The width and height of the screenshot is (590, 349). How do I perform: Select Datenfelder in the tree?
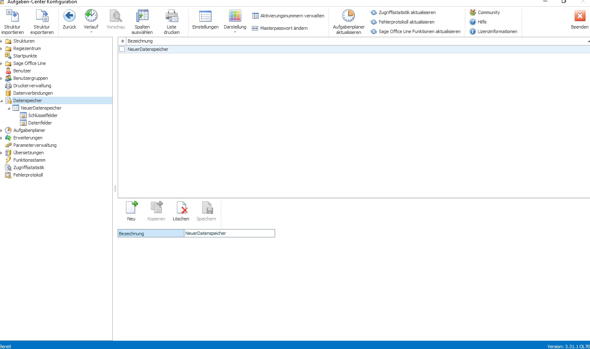tap(40, 123)
